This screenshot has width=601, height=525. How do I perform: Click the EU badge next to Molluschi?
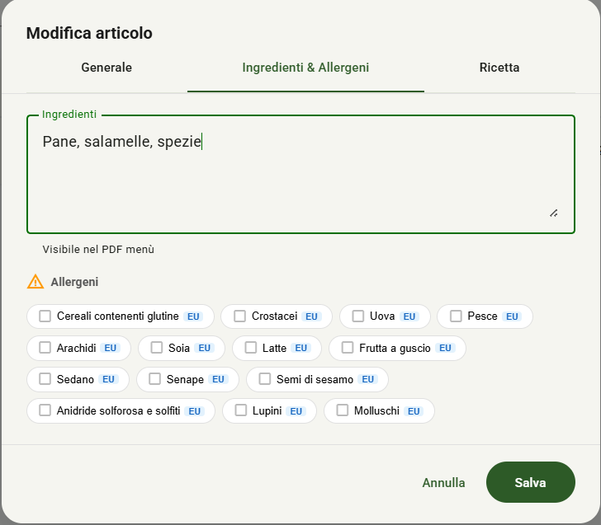tap(414, 411)
